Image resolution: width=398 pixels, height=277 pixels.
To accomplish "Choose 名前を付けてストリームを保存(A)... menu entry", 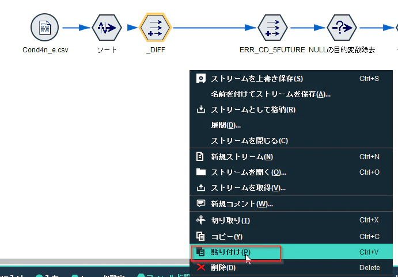I will (x=291, y=94).
